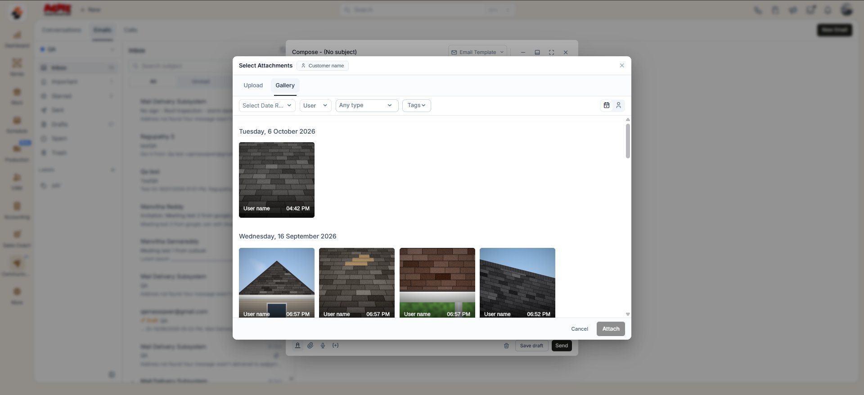Click the Send button in Compose window
Screen dimensions: 864x395
pos(562,346)
